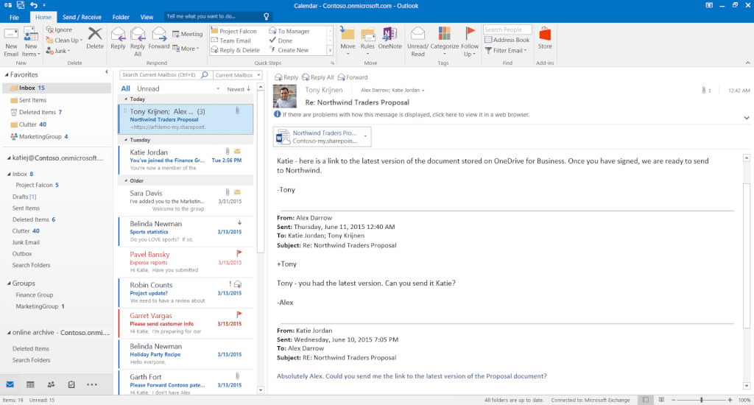Click Search People field
The image size is (754, 405).
[x=507, y=29]
